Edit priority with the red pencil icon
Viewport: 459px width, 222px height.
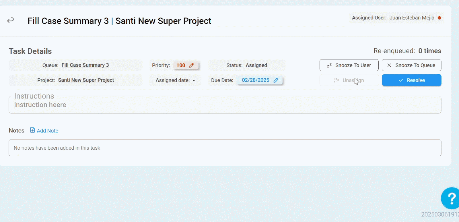[x=191, y=65]
